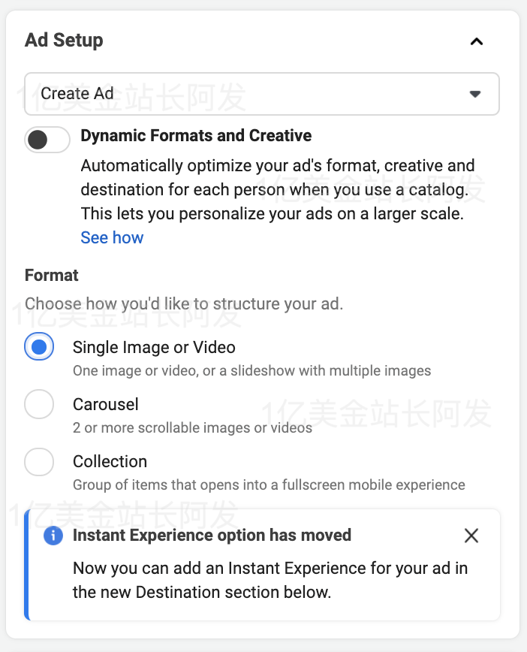
Task: Click the Ad Setup heading
Action: pyautogui.click(x=64, y=41)
